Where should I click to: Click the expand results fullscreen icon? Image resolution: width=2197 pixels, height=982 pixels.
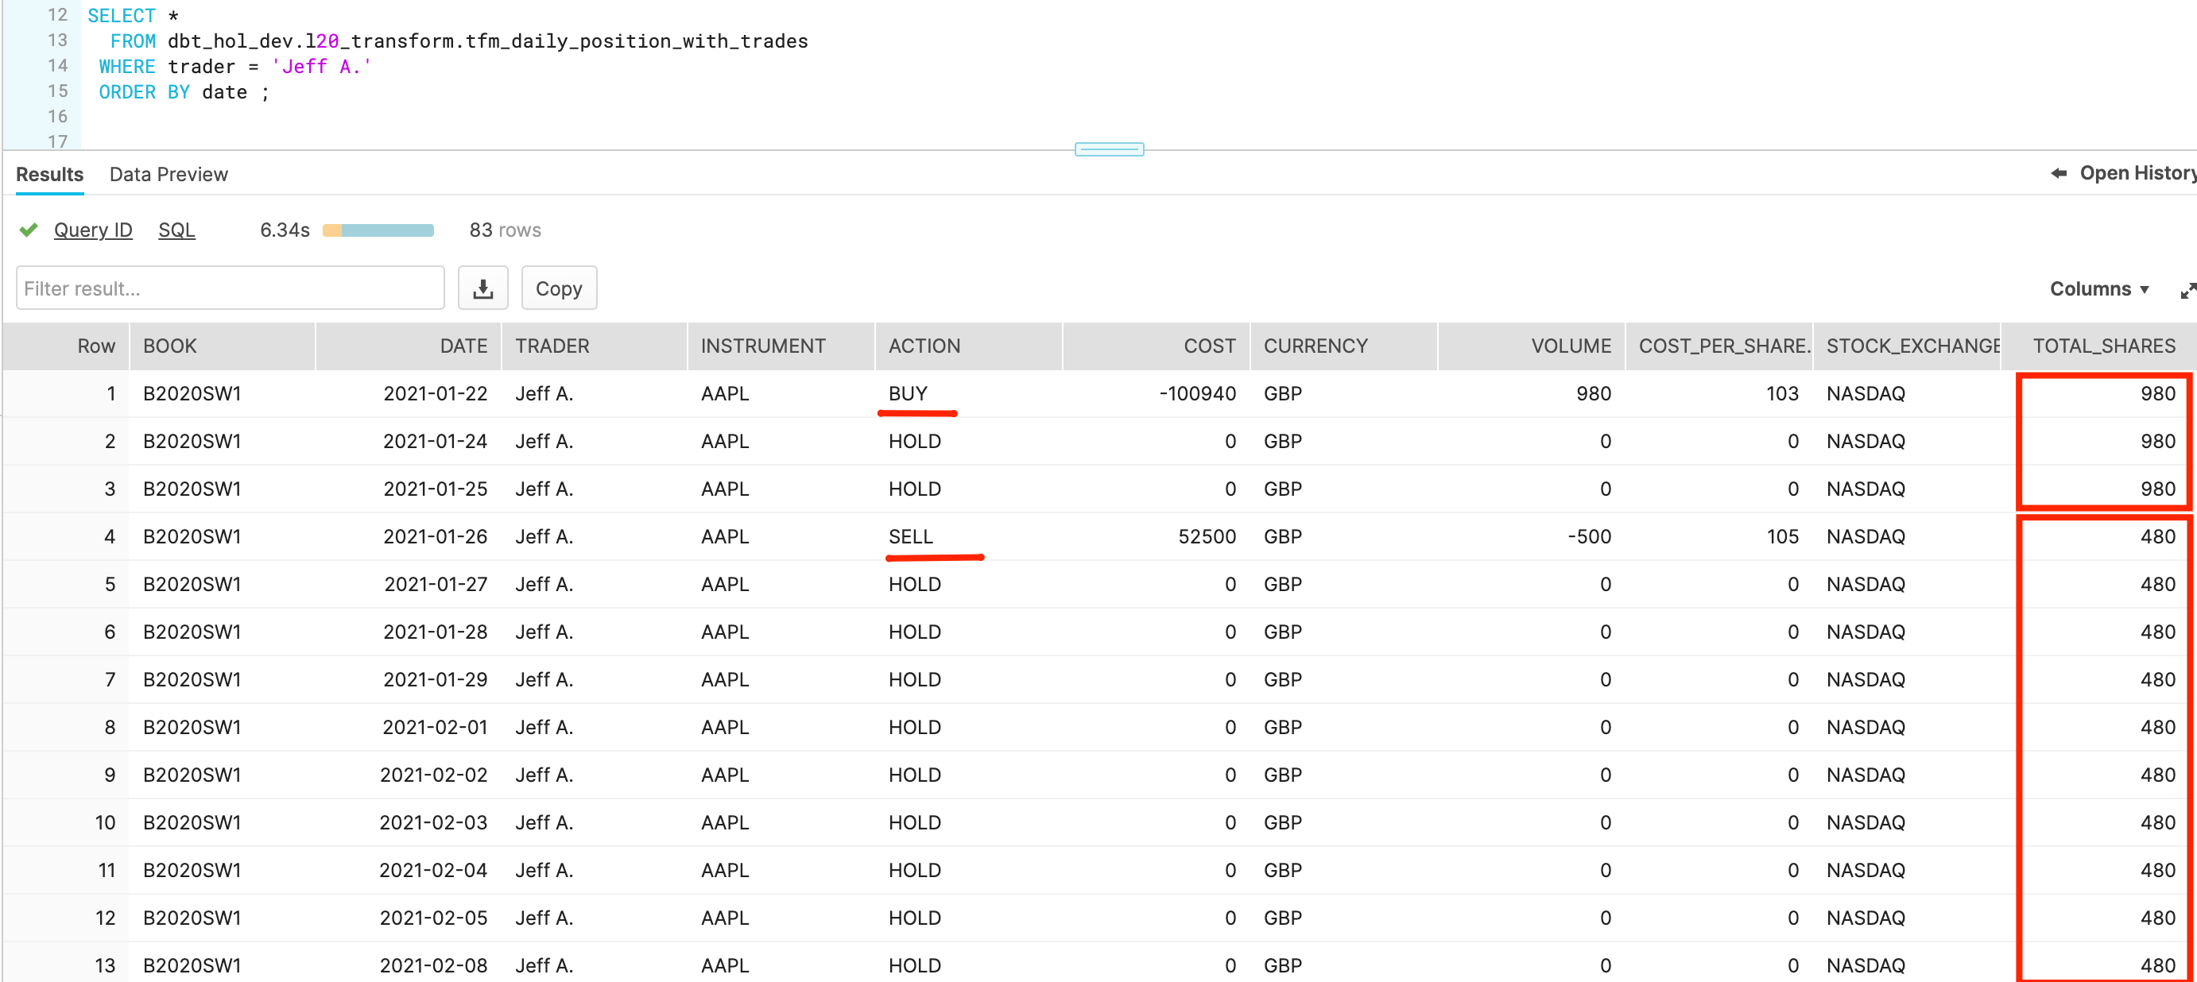point(2187,291)
